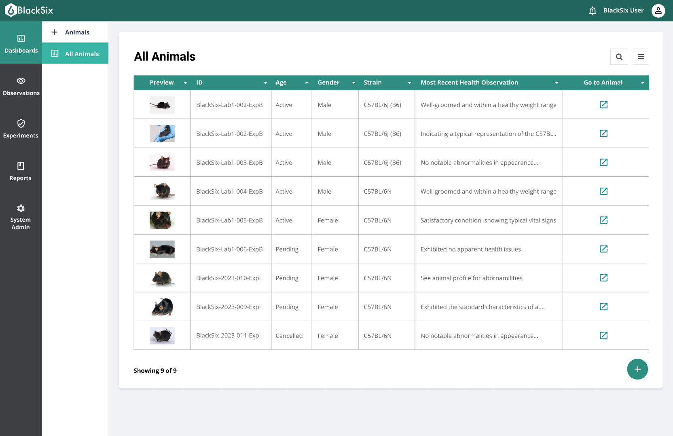The width and height of the screenshot is (673, 436).
Task: Switch to the All Animals tab
Action: coord(75,53)
